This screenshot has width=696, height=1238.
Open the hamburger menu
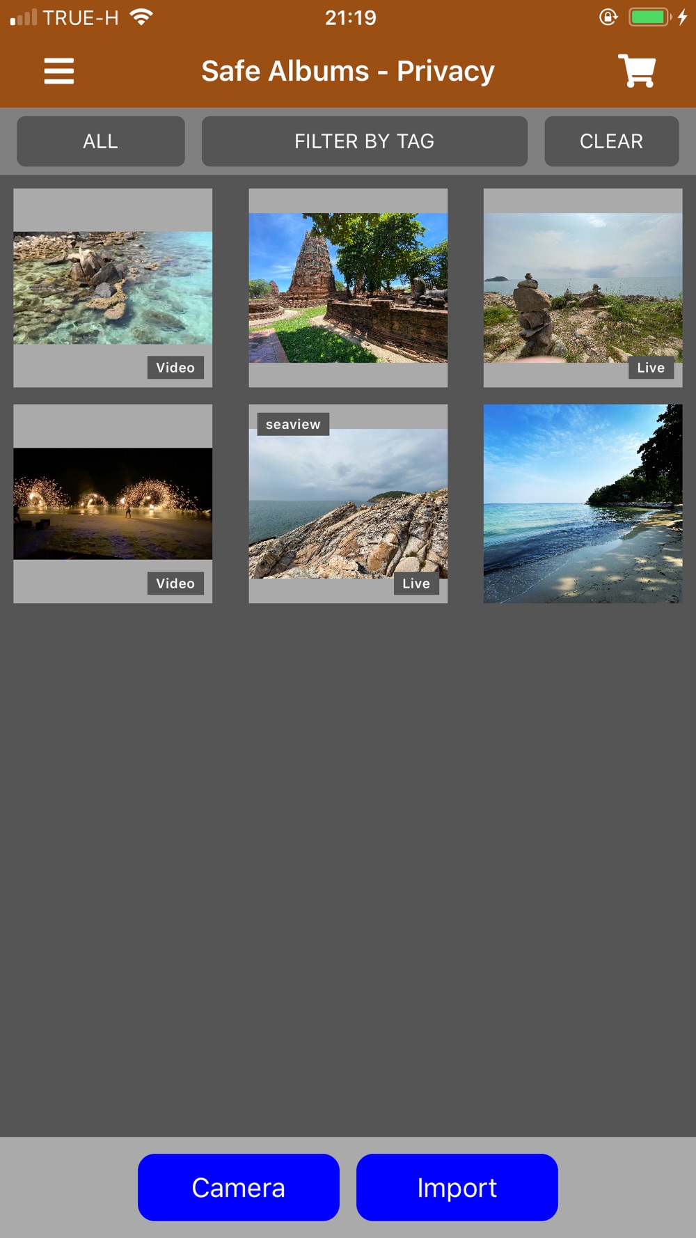[x=58, y=71]
